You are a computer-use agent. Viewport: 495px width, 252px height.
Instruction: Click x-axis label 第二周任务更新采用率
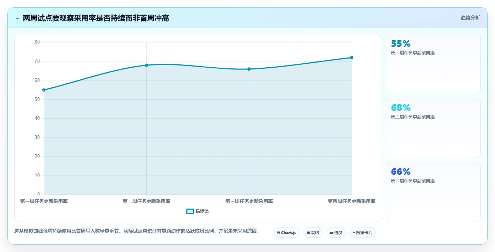(x=146, y=201)
